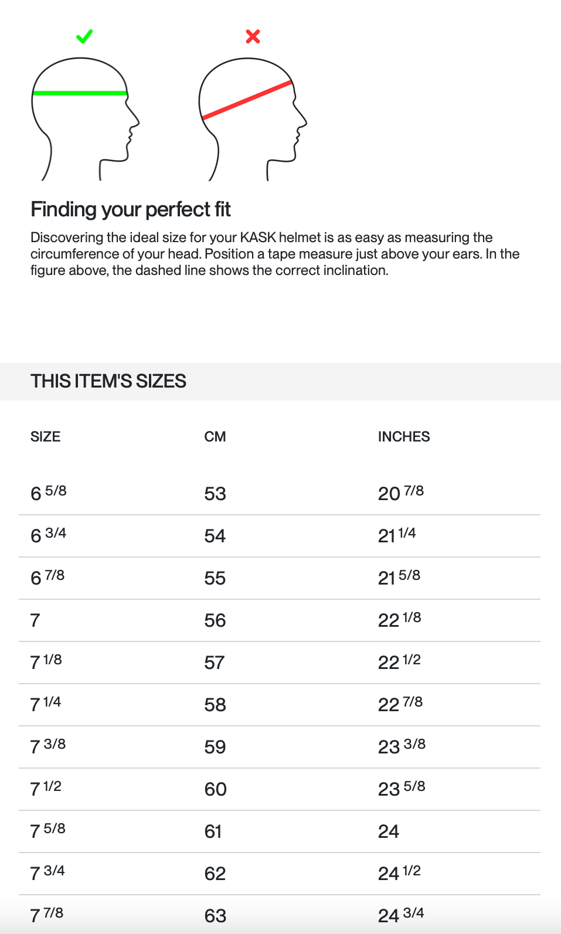This screenshot has width=561, height=934.
Task: Click the SIZE column header
Action: pos(46,437)
